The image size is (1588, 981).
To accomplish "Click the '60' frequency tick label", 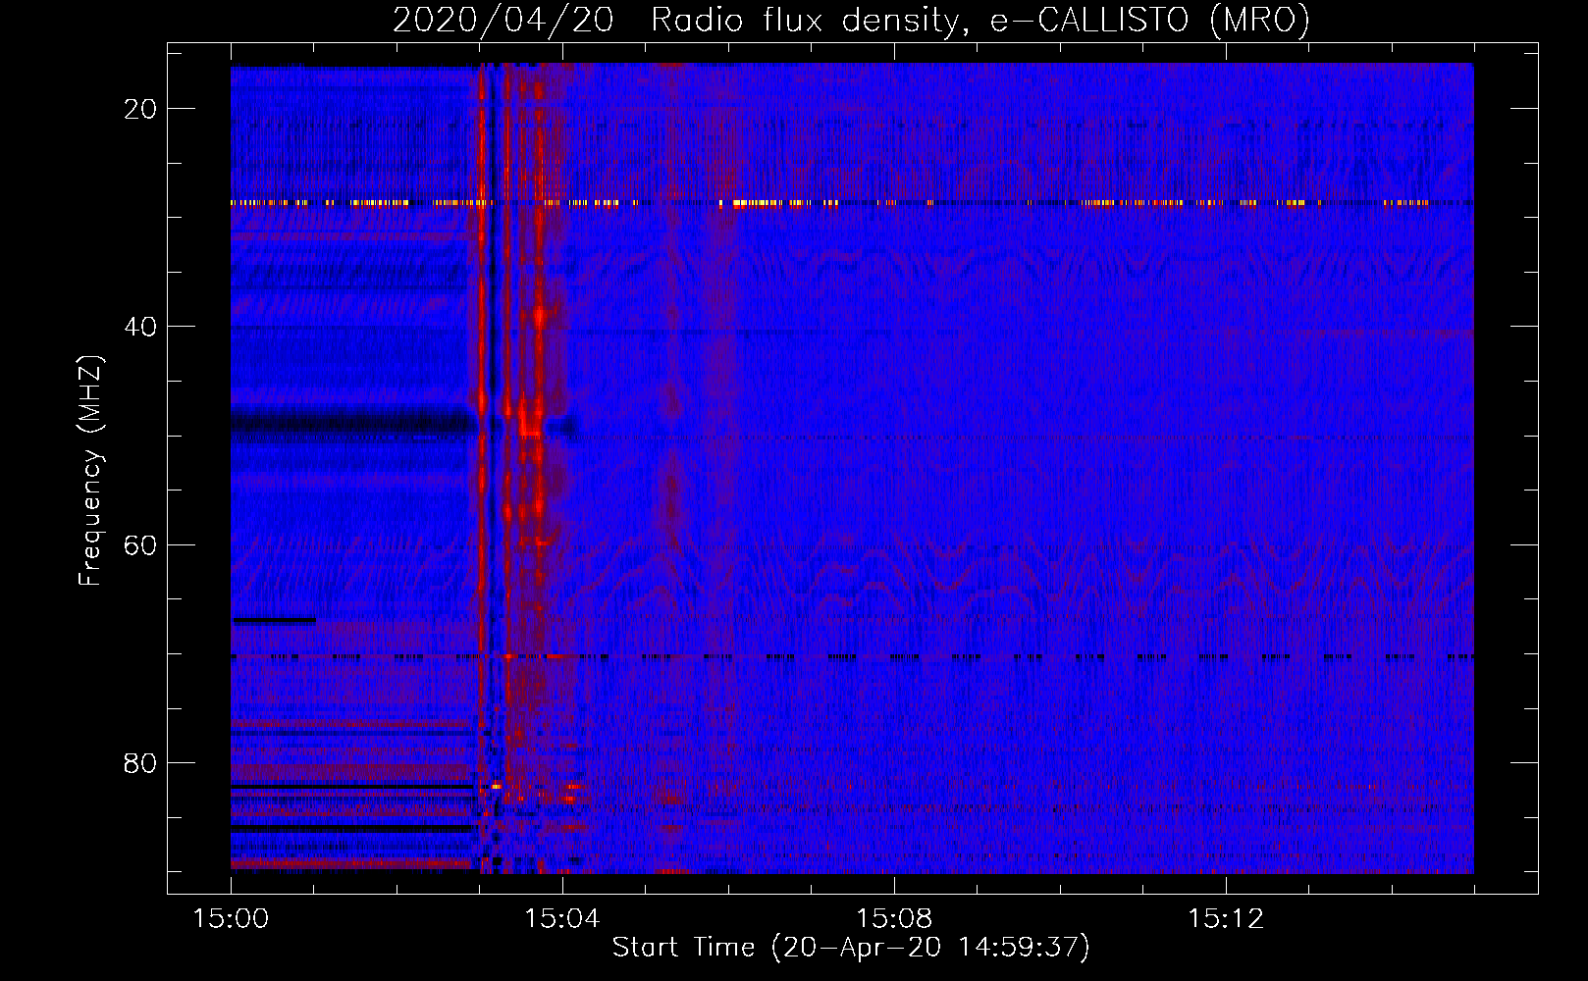I will [140, 544].
